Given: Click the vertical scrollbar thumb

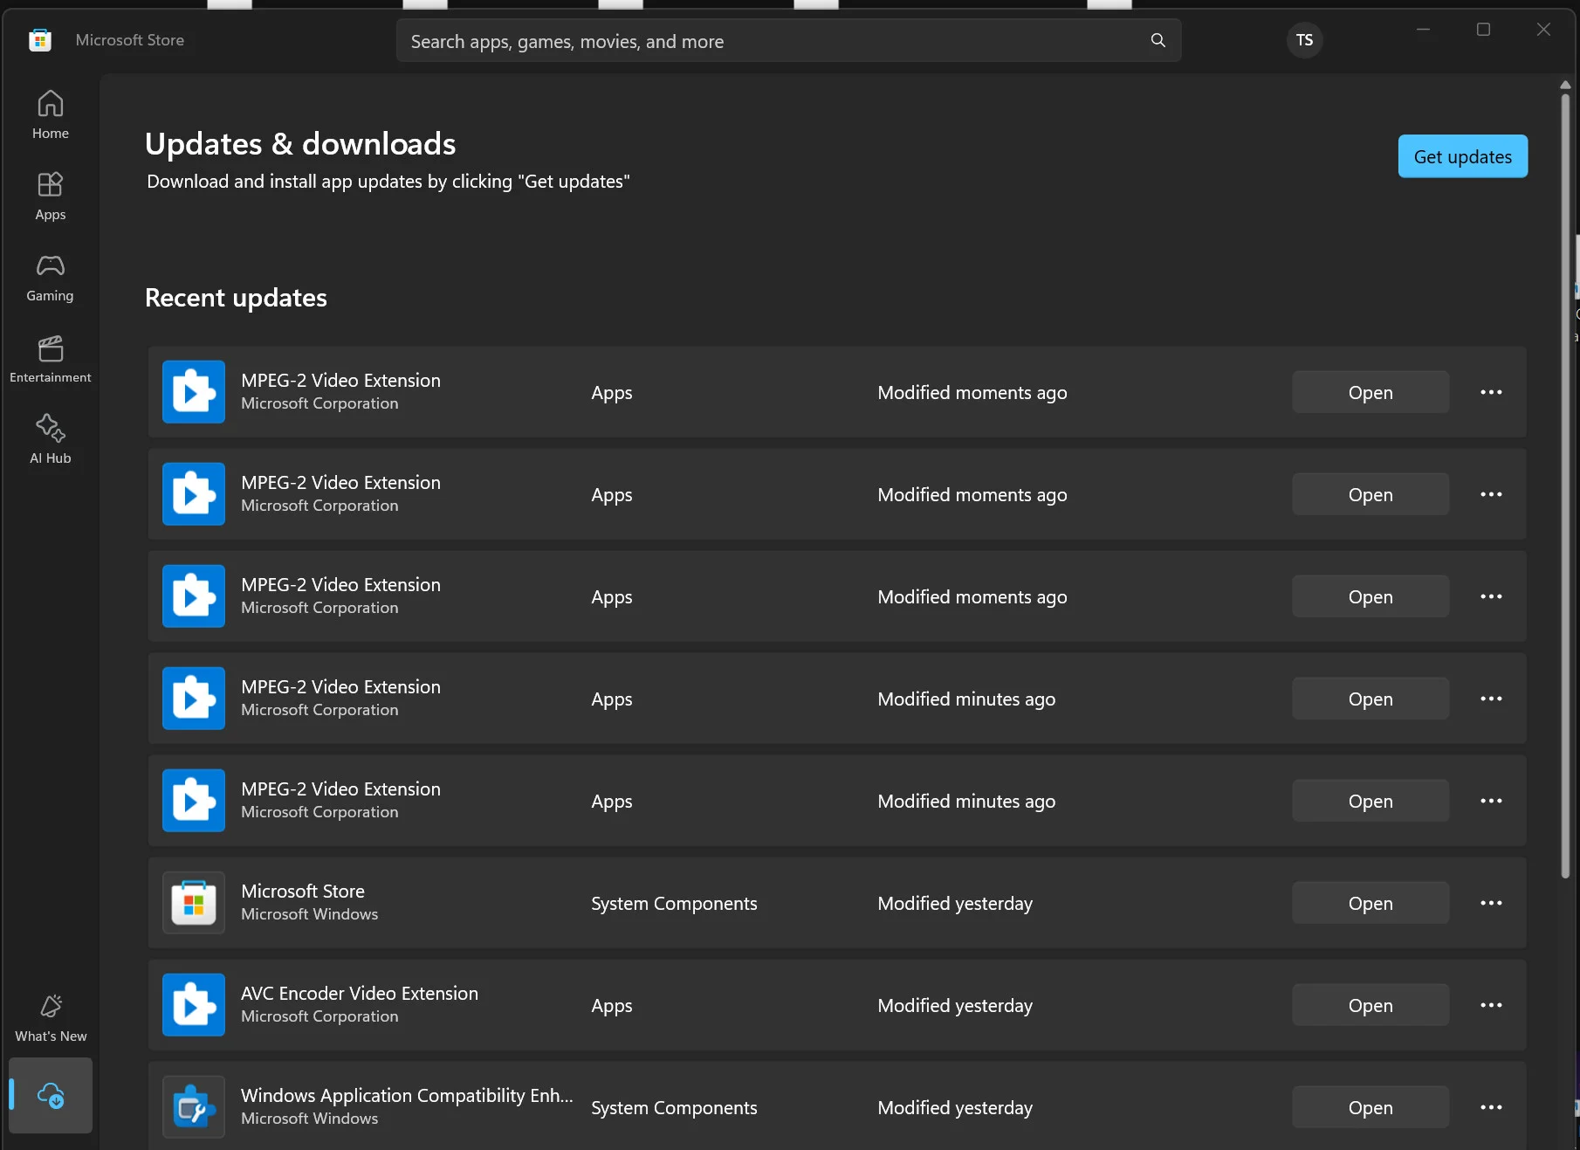Looking at the screenshot, I should [x=1565, y=485].
